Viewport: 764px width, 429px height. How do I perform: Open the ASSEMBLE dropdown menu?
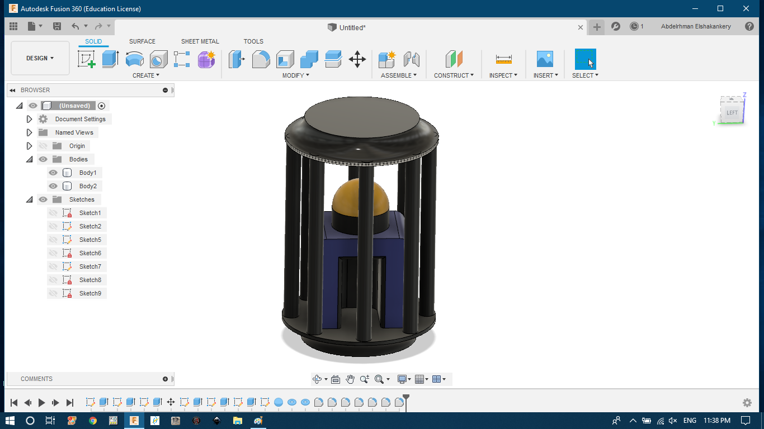(399, 75)
